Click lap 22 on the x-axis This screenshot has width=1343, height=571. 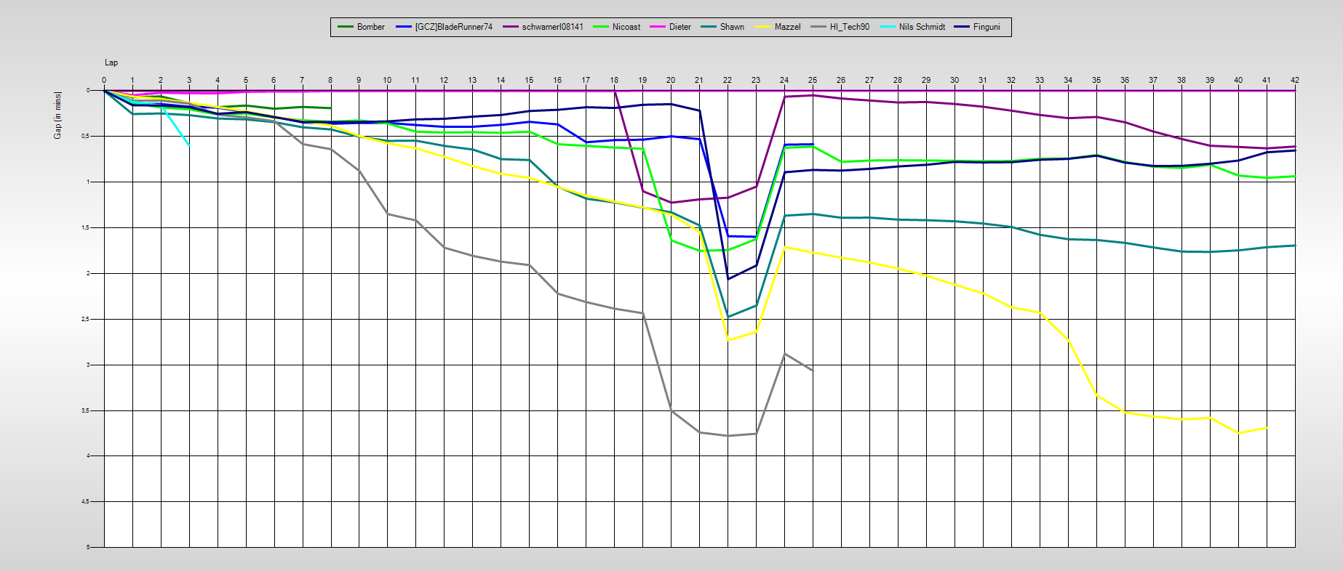pyautogui.click(x=728, y=80)
